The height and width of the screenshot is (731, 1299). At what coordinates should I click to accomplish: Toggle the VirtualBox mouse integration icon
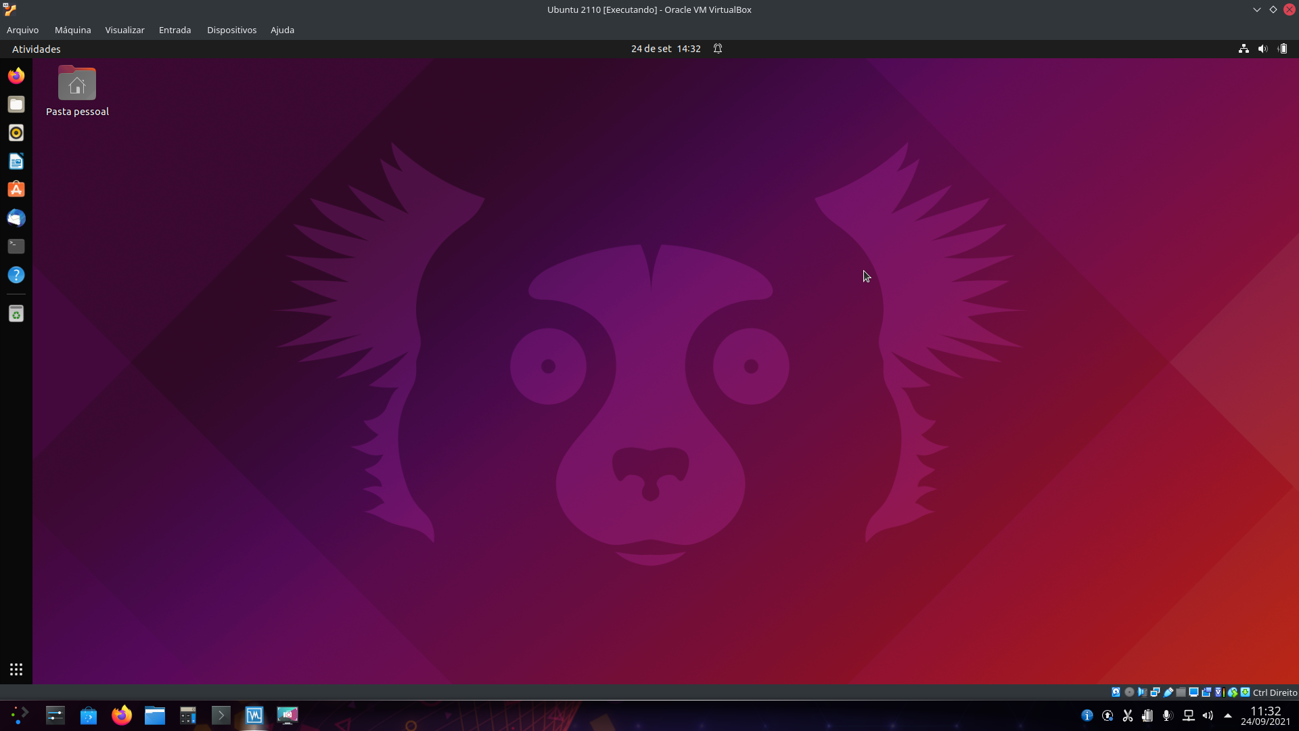coord(1233,692)
